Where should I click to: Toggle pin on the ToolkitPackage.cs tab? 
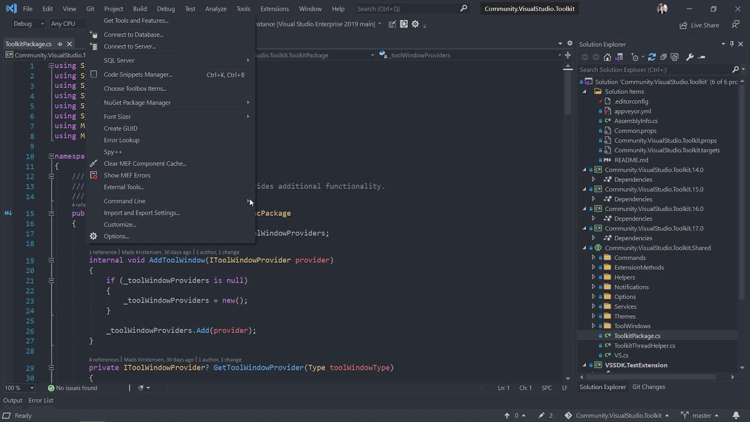tap(60, 44)
